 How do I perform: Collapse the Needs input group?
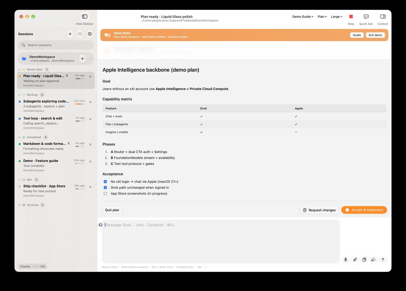20,70
